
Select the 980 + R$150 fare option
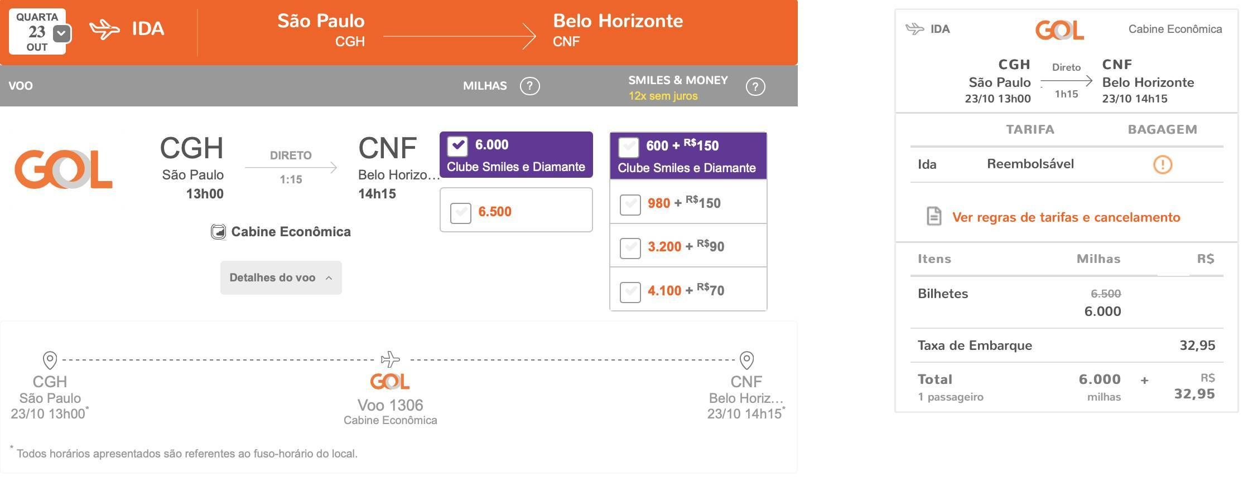(630, 204)
